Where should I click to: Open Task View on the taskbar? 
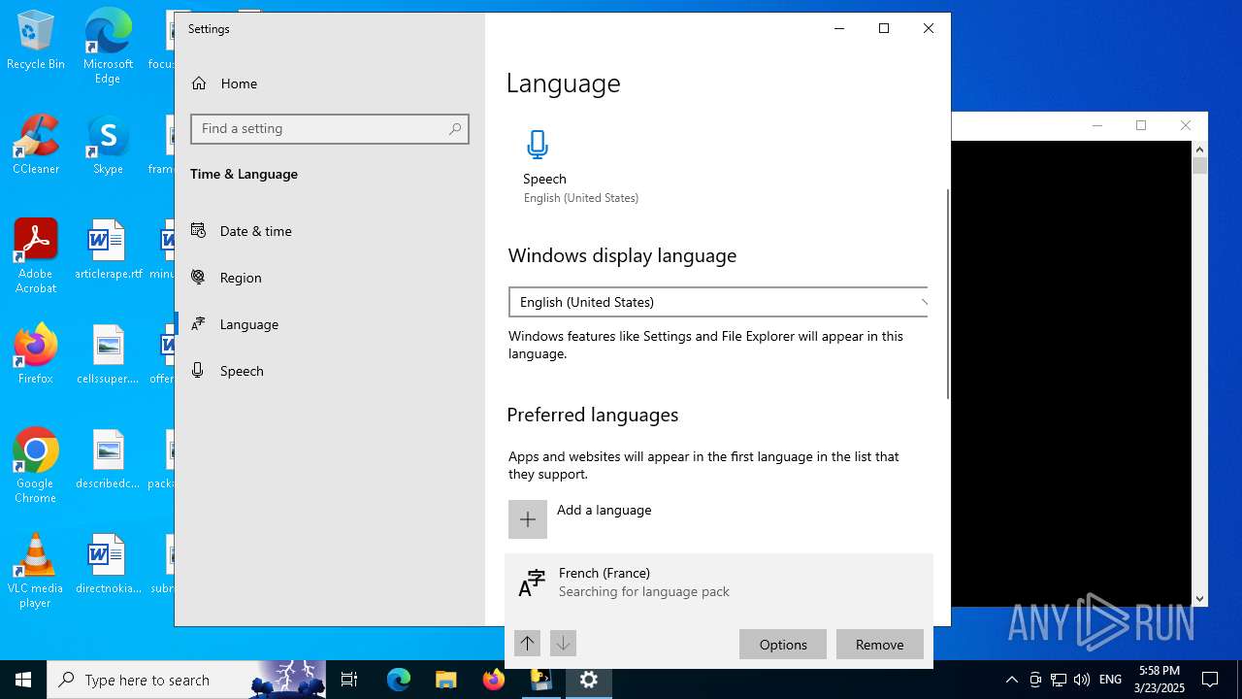click(349, 680)
